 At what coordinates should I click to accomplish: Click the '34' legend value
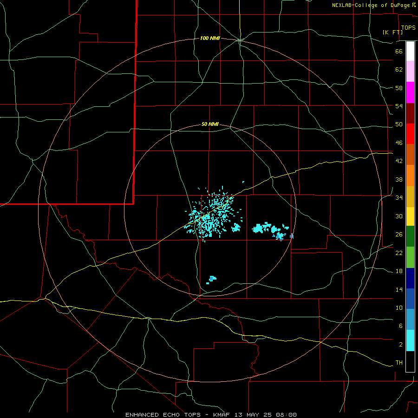pos(399,198)
